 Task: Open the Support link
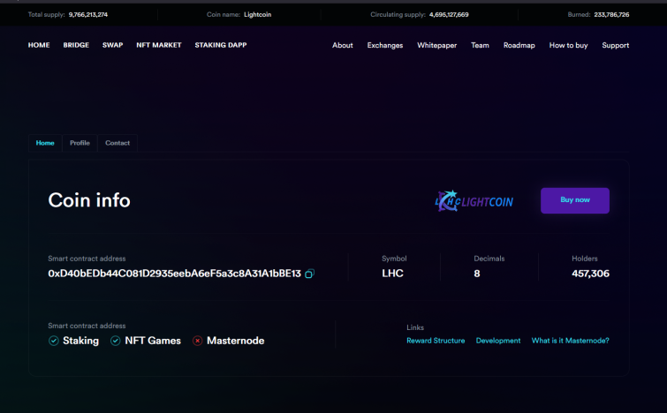coord(616,46)
